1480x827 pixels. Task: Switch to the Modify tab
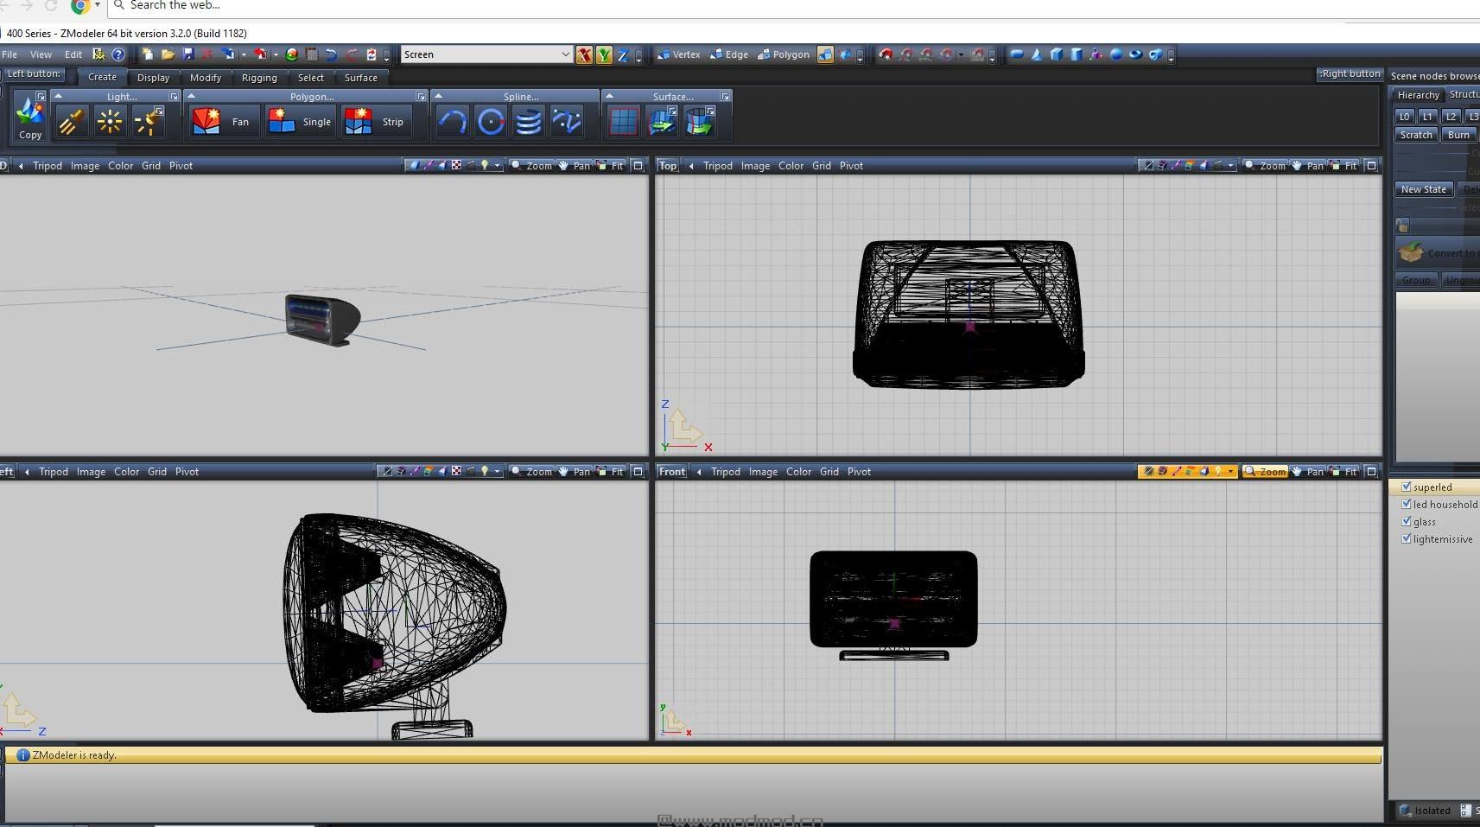pyautogui.click(x=206, y=78)
